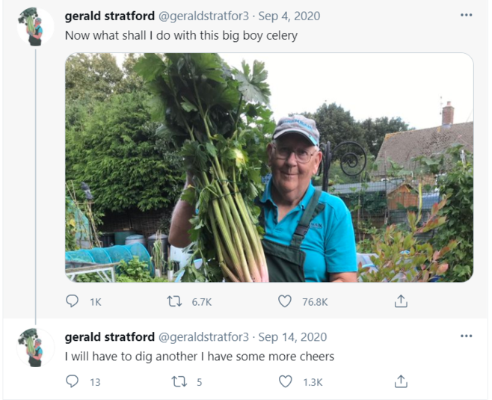Open the 'Now what shall I do' tweet text

[181, 35]
